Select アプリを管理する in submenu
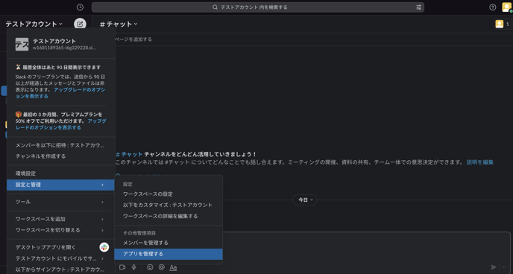Screen dimensions: 513x274 (x=169, y=254)
